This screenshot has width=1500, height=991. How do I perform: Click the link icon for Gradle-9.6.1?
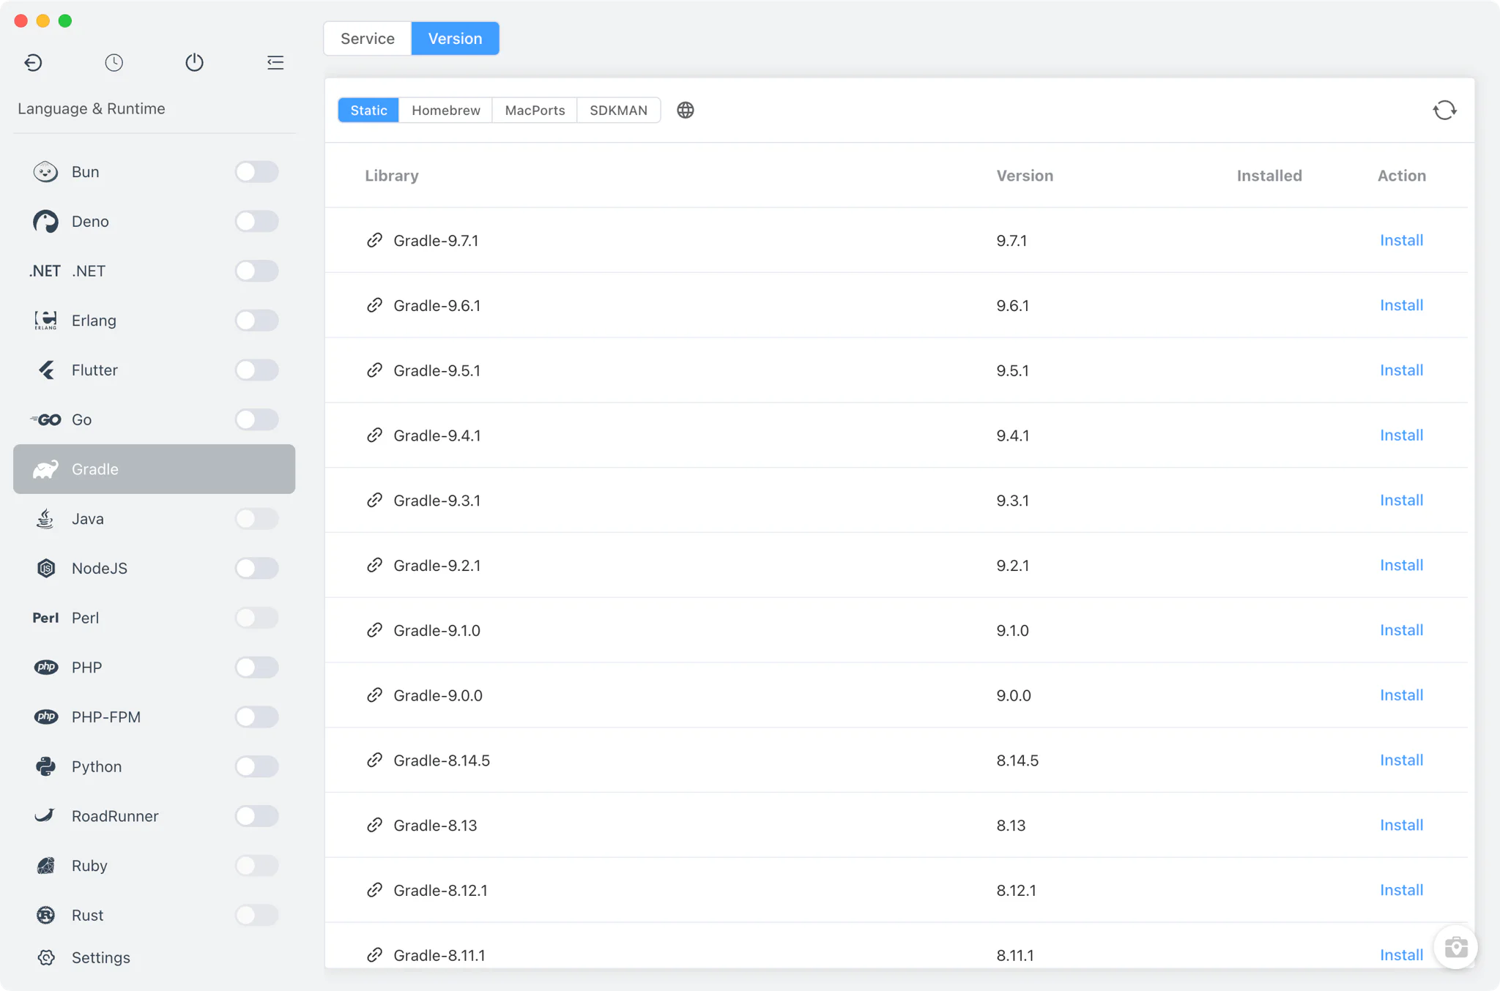point(374,305)
